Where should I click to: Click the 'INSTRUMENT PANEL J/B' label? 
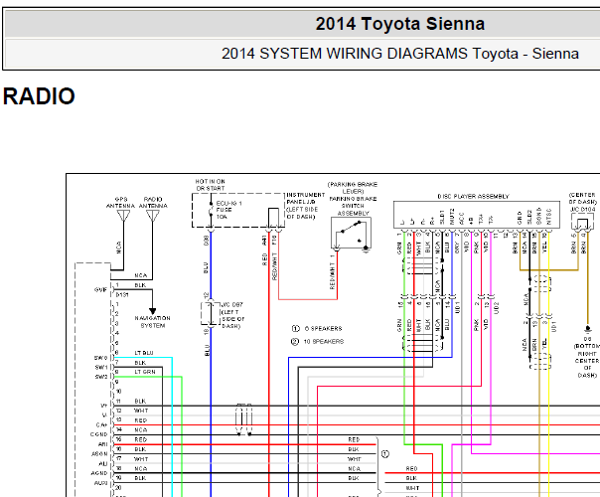306,199
